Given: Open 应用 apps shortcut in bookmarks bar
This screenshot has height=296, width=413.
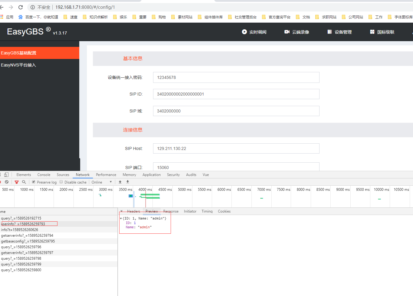Looking at the screenshot, I should (x=7, y=17).
